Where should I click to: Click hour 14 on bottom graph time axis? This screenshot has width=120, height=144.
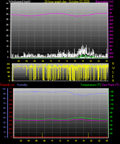coord(68,141)
